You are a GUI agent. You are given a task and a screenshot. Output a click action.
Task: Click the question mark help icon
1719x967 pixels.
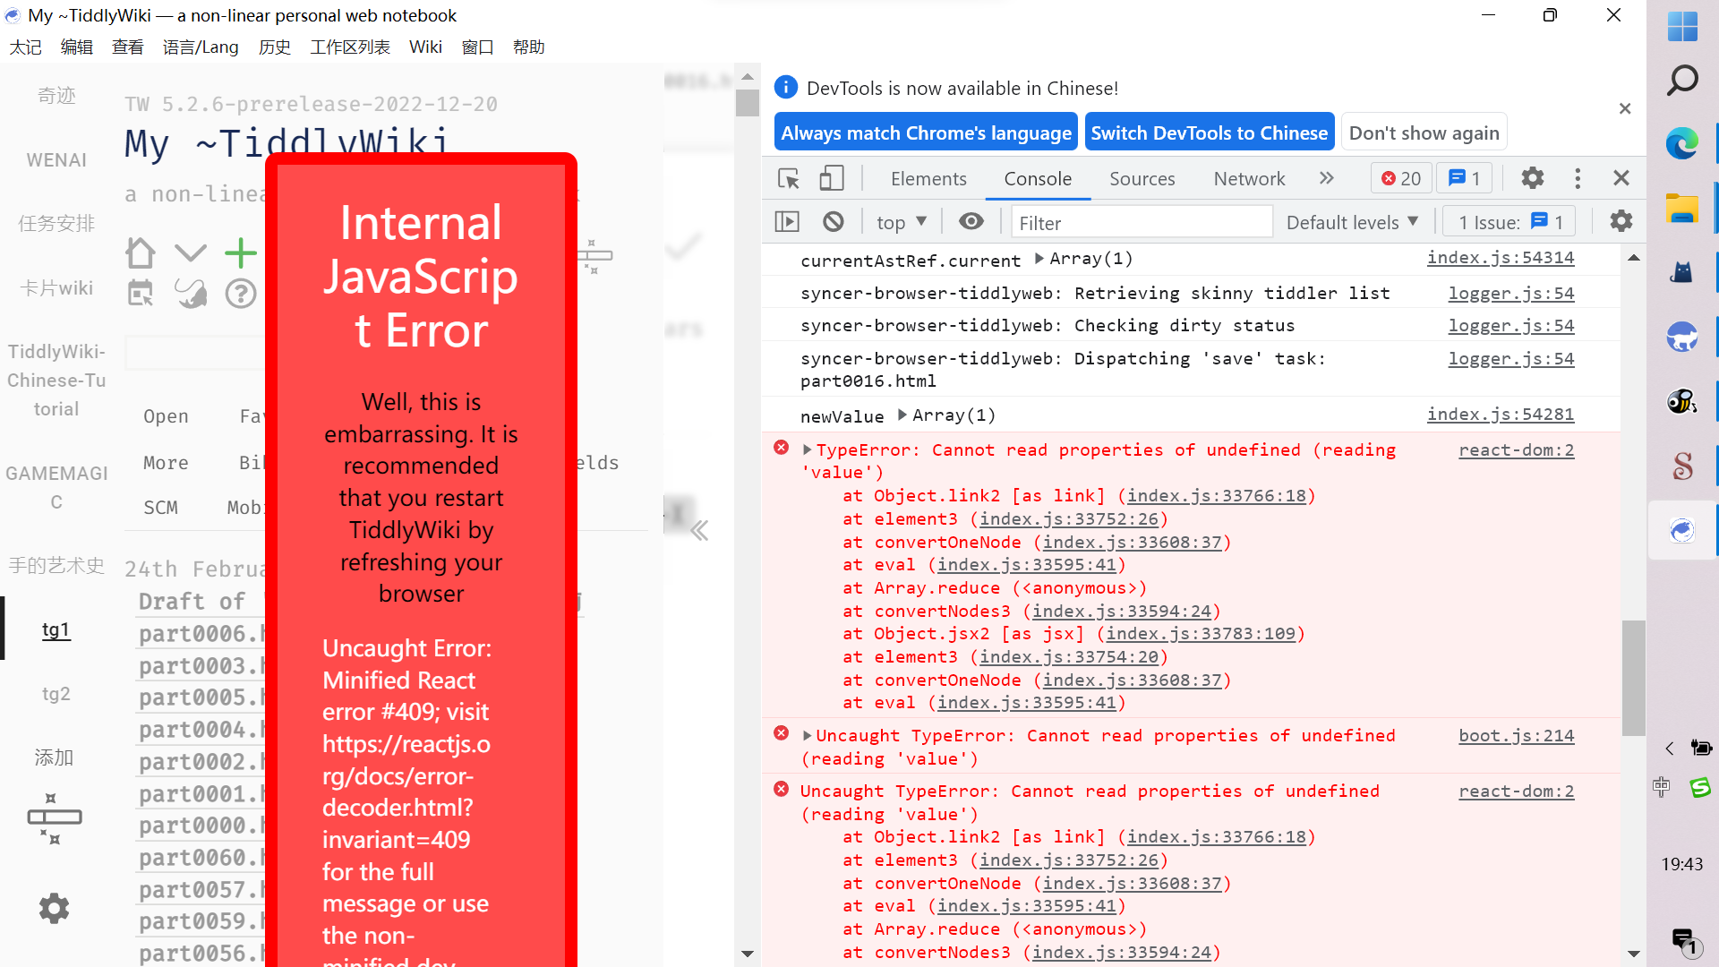tap(241, 294)
